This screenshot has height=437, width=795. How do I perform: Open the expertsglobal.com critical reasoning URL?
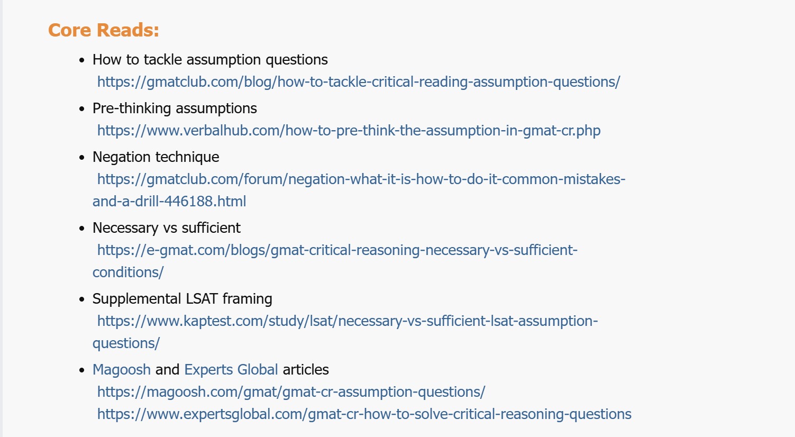click(364, 414)
